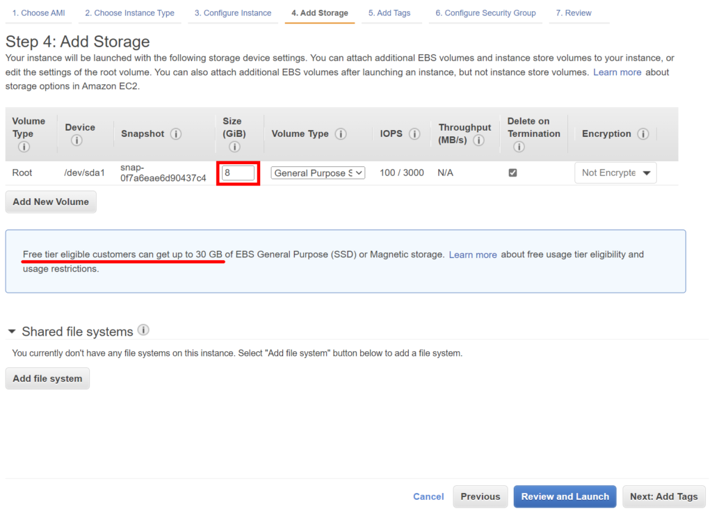Open the General Purpose volume type dropdown

click(x=318, y=173)
